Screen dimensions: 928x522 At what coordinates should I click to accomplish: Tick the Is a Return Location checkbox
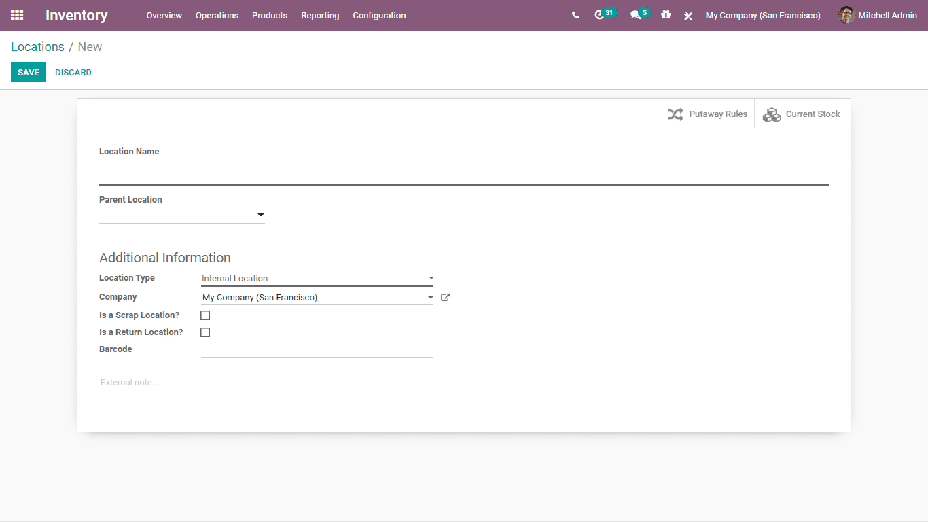coord(205,332)
